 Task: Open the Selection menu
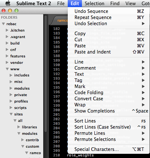pos(95,4)
